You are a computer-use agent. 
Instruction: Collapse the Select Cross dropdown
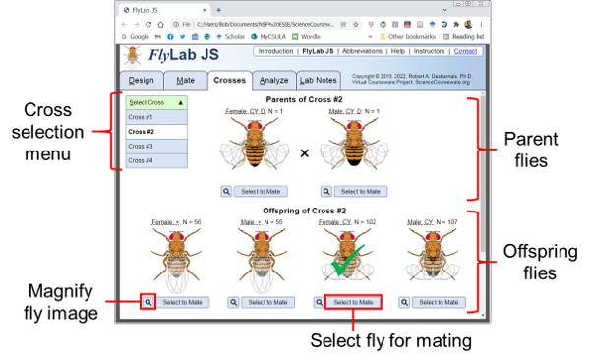coord(156,102)
